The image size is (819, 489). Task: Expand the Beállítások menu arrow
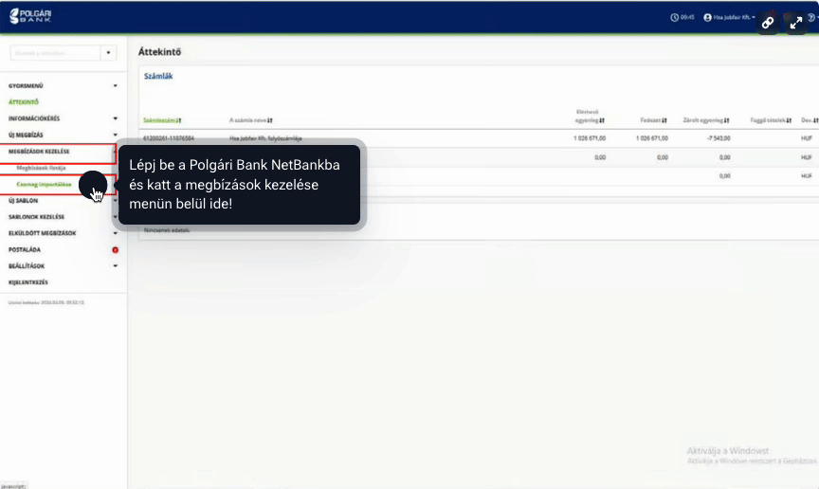(115, 266)
